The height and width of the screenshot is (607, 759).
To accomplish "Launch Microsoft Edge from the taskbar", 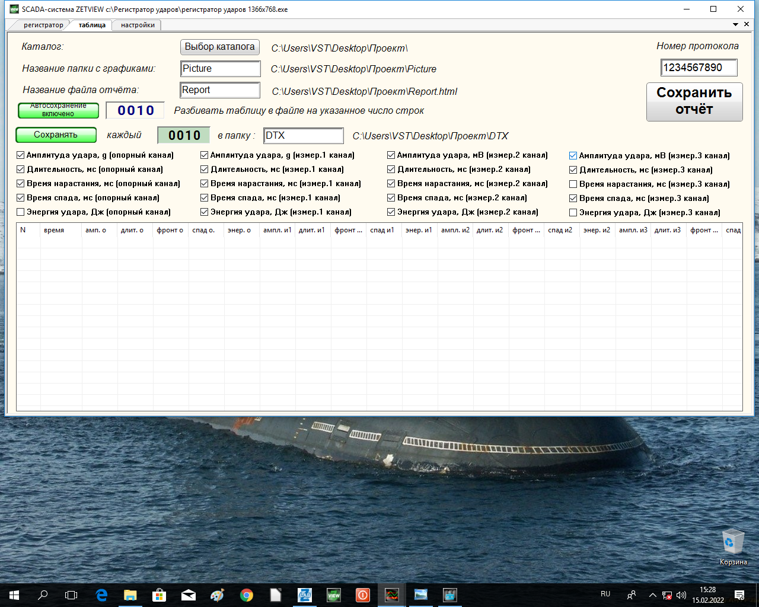I will [x=101, y=595].
